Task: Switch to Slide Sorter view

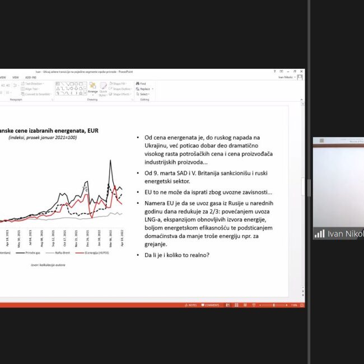Action: pyautogui.click(x=235, y=305)
